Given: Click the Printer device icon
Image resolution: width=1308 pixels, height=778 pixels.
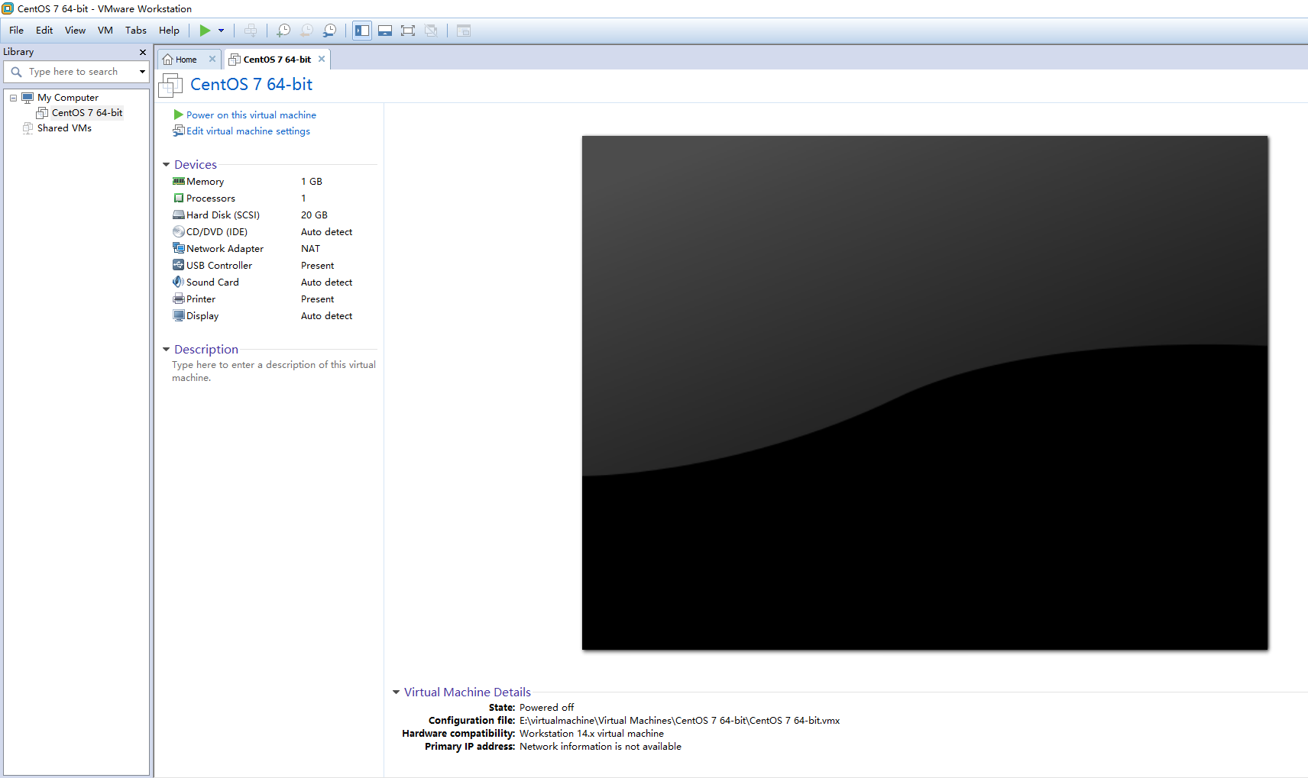Looking at the screenshot, I should coord(179,299).
